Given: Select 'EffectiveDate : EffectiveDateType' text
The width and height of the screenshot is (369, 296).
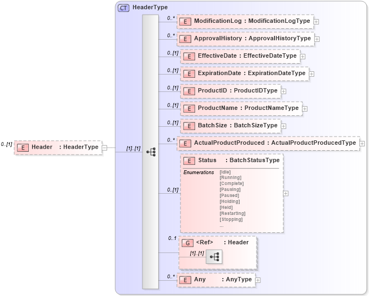Looking at the screenshot, I should click(247, 56).
